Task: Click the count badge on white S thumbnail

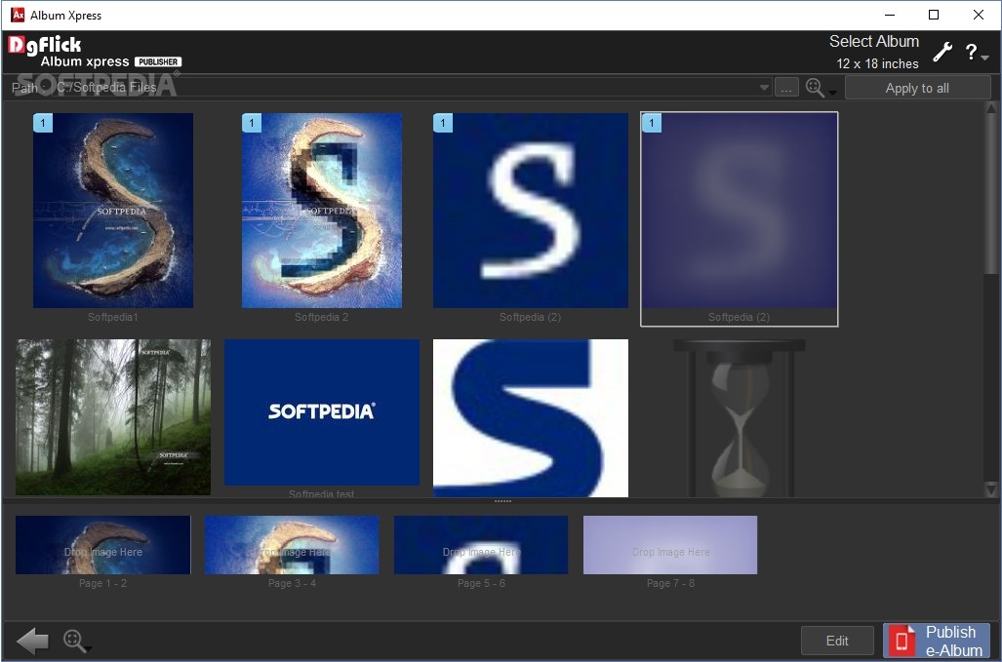Action: (443, 123)
